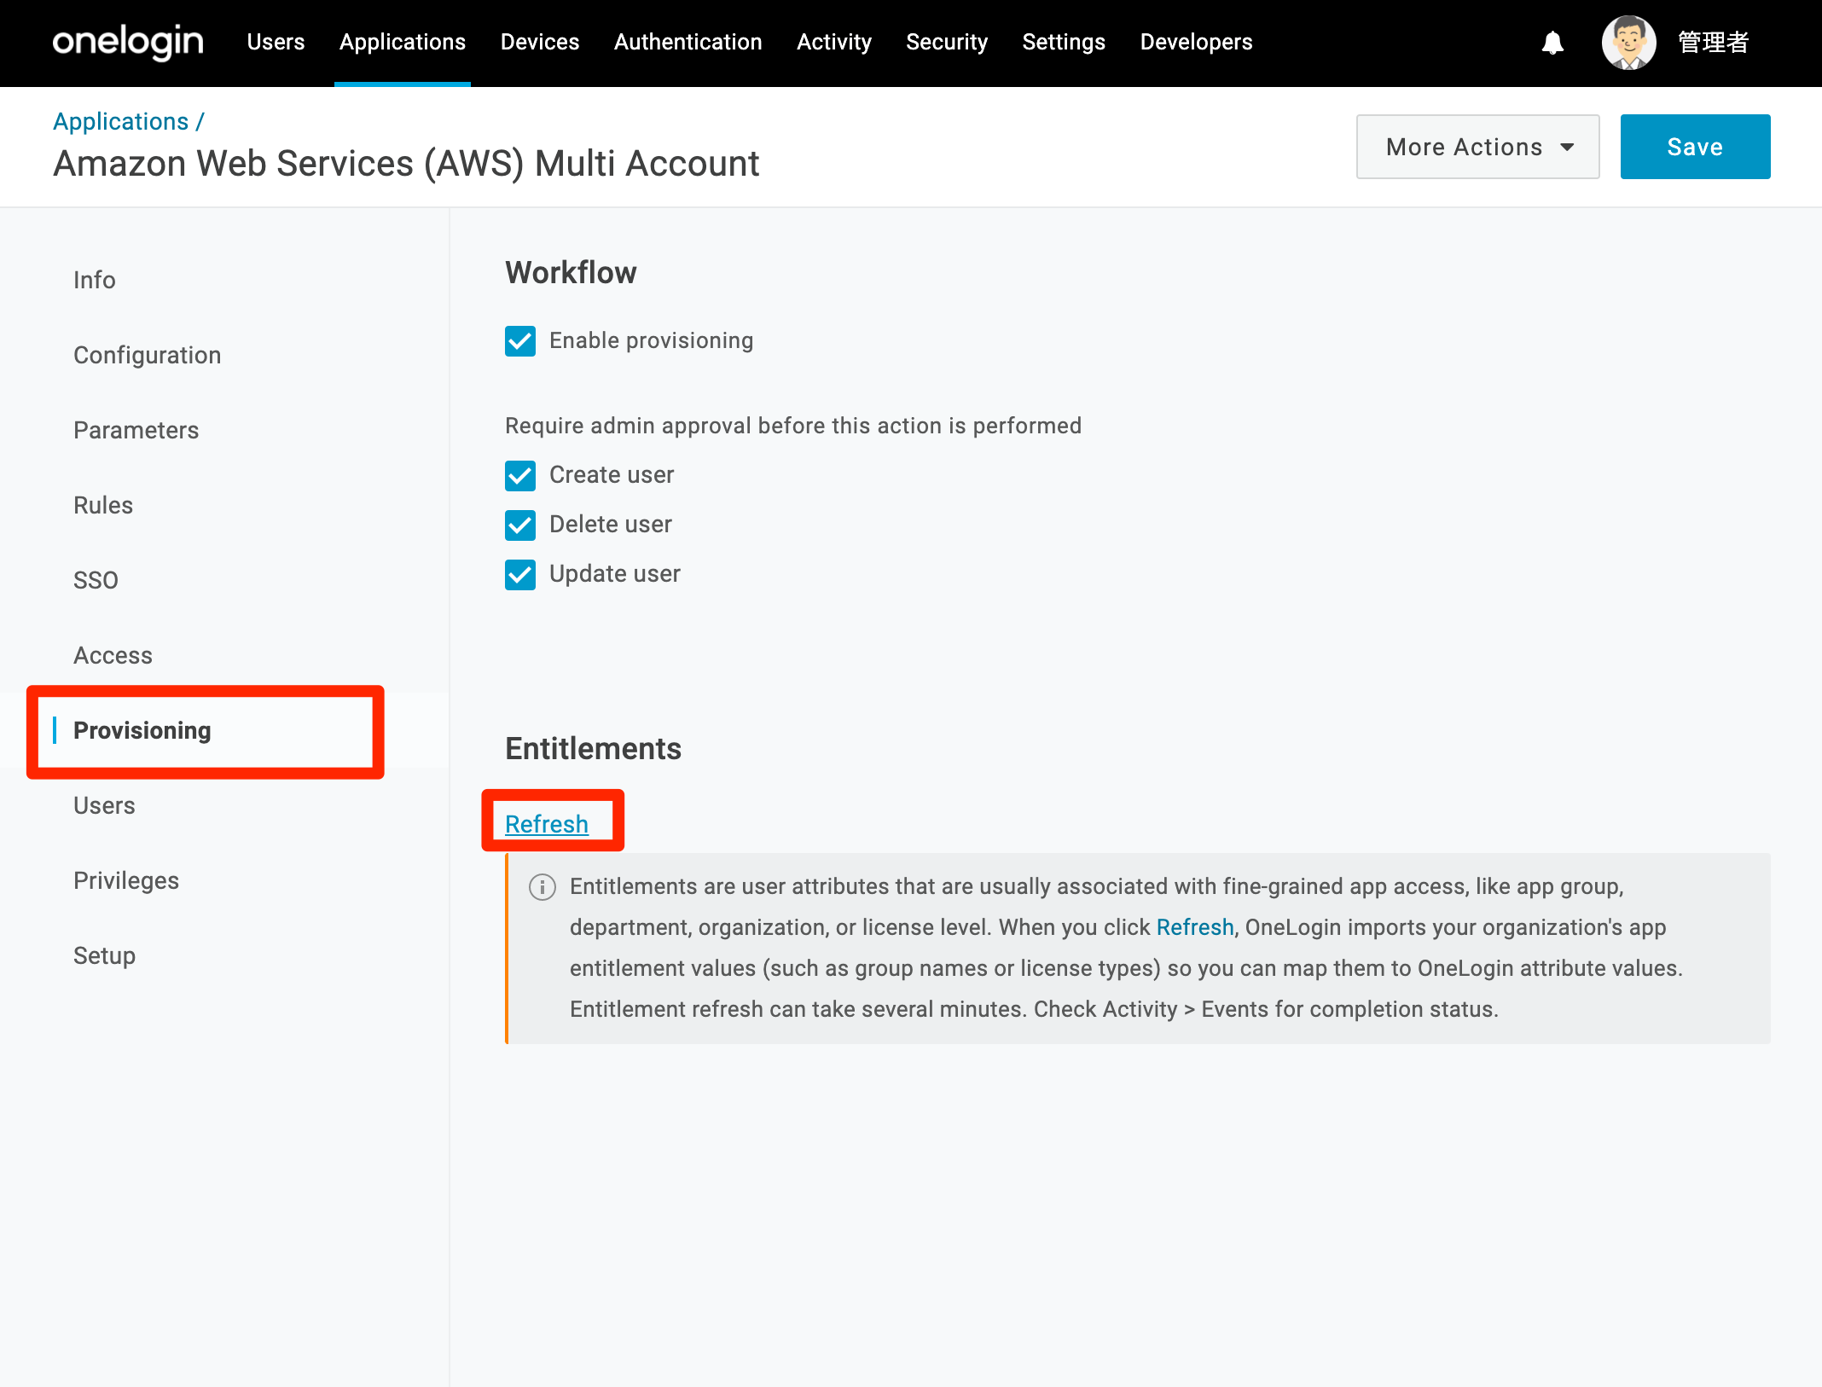1822x1387 pixels.
Task: Click the underlined Refresh entitlements link
Action: (x=547, y=824)
